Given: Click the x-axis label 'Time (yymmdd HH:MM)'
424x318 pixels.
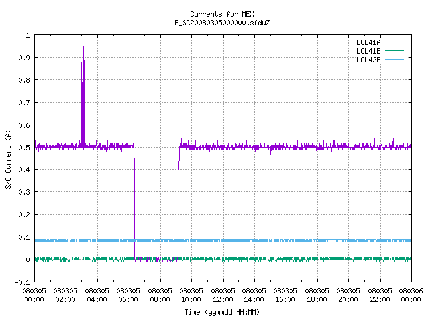Looking at the screenshot, I should coord(222,312).
